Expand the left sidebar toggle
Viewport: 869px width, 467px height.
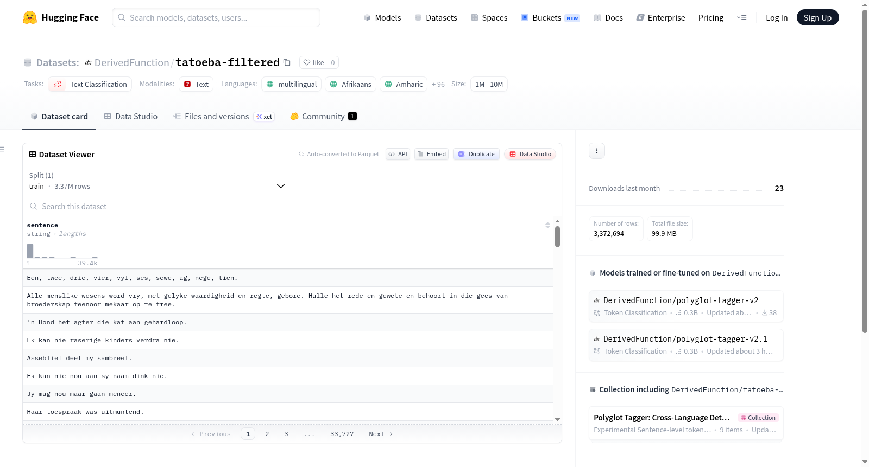[3, 149]
